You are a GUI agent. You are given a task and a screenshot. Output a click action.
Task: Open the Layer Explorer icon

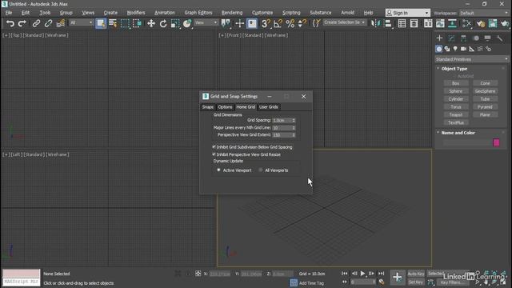pyautogui.click(x=414, y=23)
